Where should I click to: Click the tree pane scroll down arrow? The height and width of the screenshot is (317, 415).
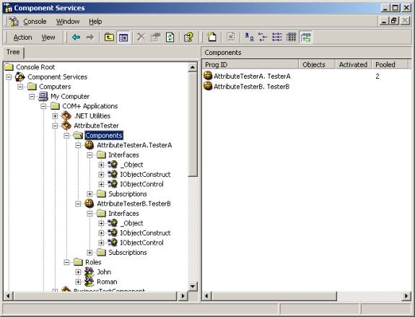click(193, 286)
